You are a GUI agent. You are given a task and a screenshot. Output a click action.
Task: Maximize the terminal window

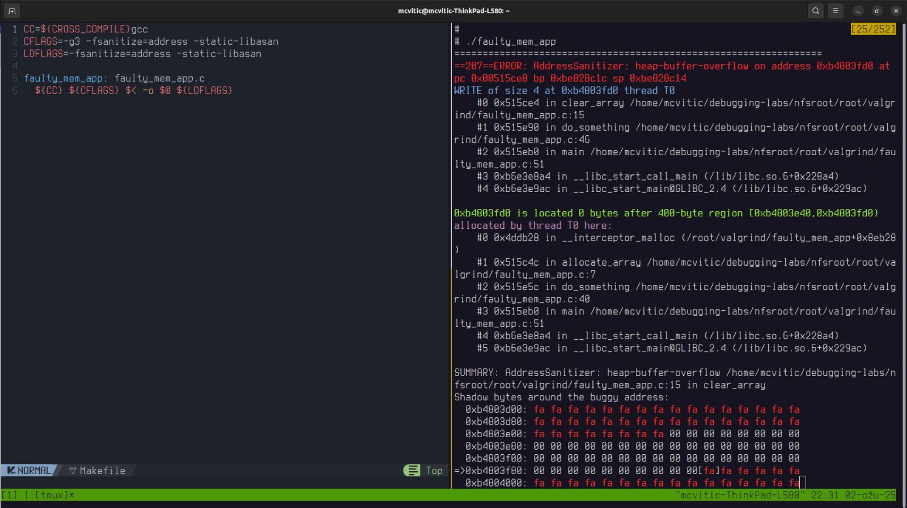pyautogui.click(x=877, y=11)
